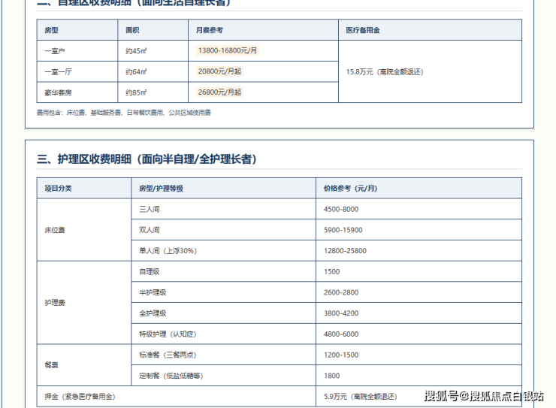The image size is (556, 408).
Task: Select the 单人间（上浮30%）row label
Action: (x=168, y=251)
